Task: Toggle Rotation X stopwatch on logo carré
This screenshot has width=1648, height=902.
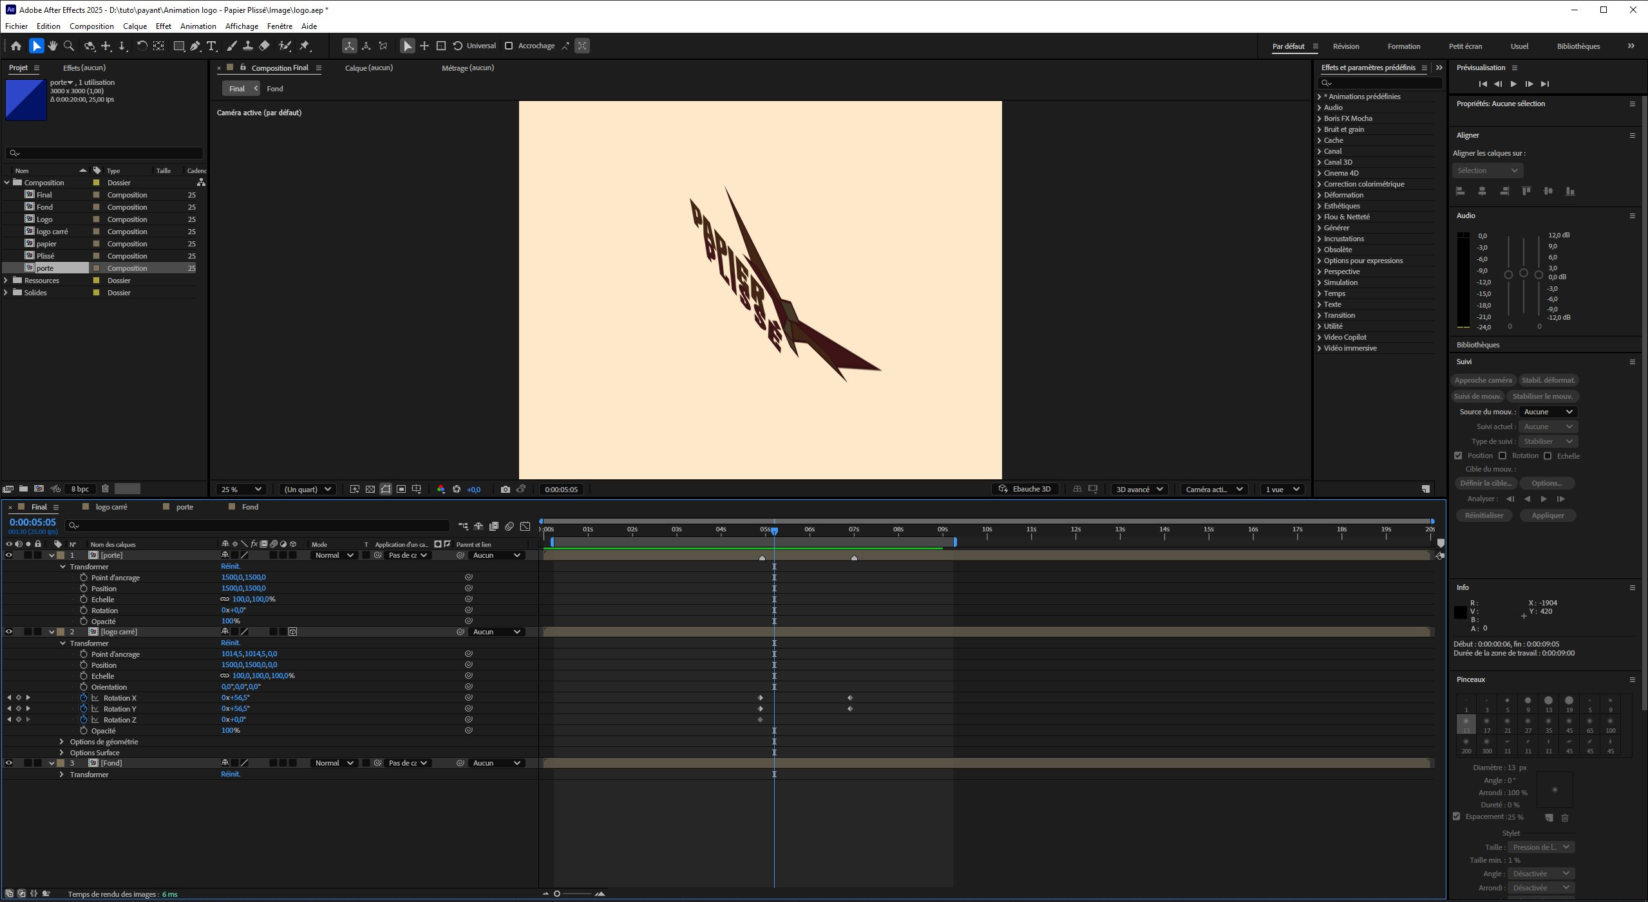Action: click(84, 698)
